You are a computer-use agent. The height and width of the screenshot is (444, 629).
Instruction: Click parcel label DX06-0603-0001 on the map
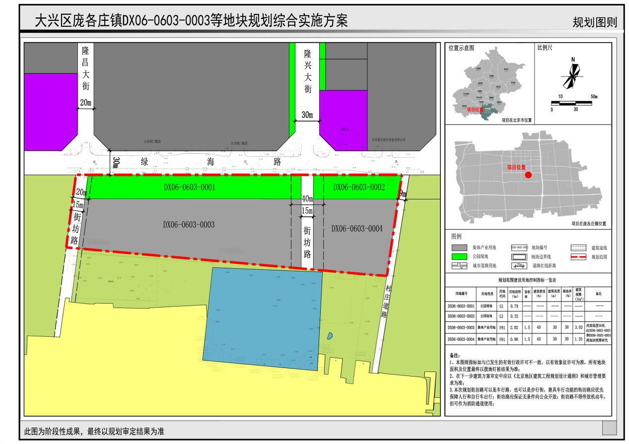tap(189, 188)
